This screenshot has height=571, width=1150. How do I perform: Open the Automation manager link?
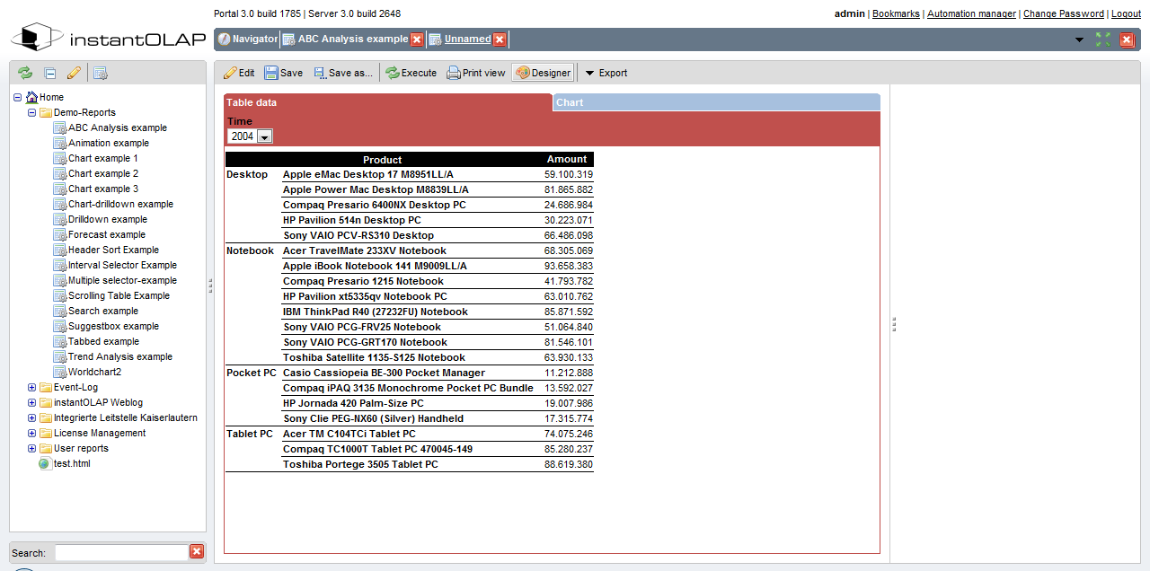point(971,13)
